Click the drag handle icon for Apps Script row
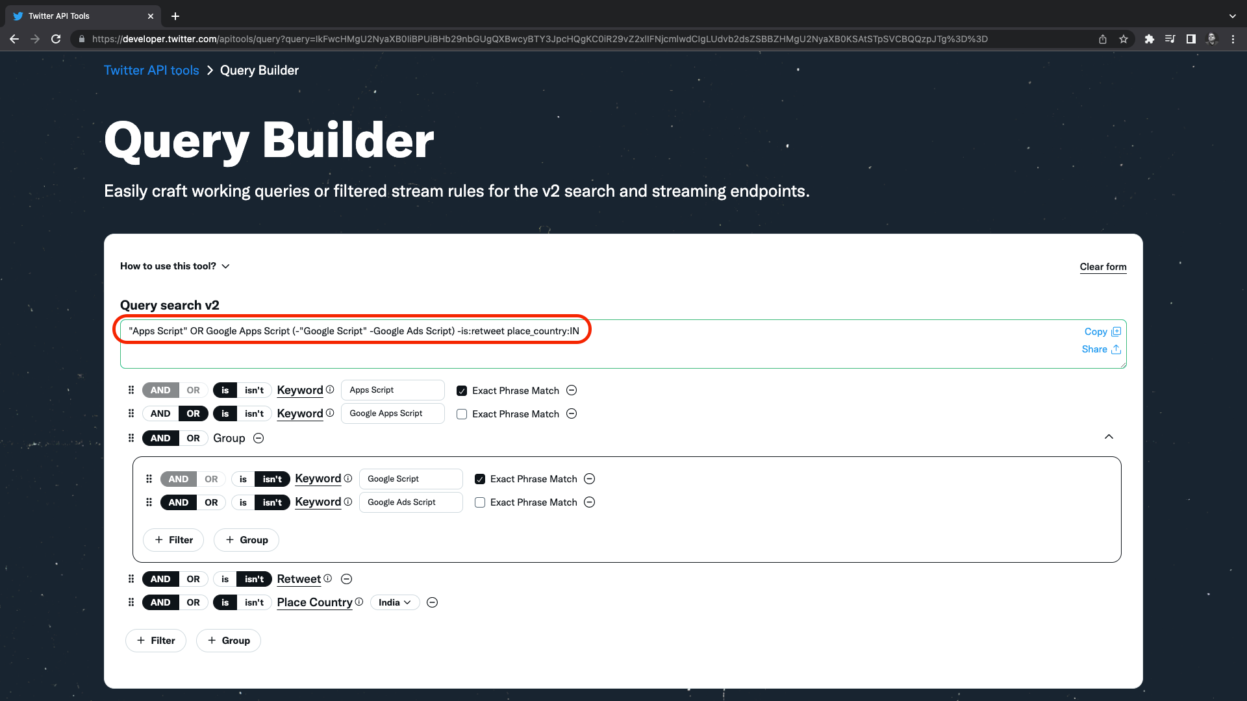The width and height of the screenshot is (1247, 701). click(x=132, y=390)
